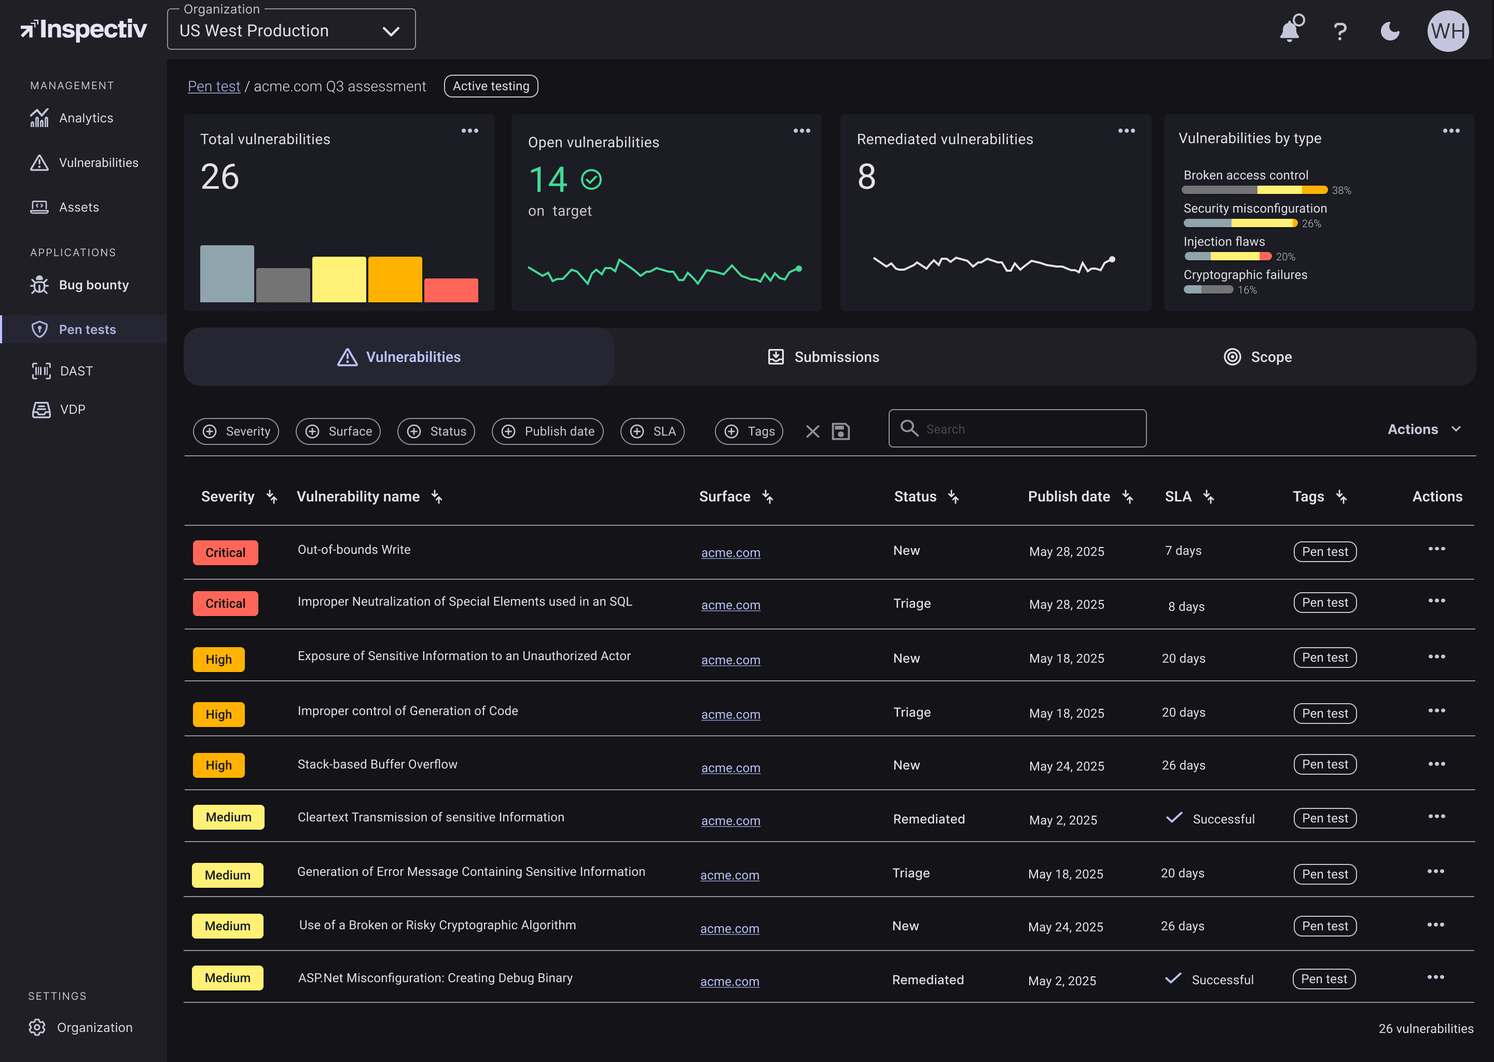The height and width of the screenshot is (1062, 1494).
Task: Click the save filter disk icon
Action: pyautogui.click(x=840, y=431)
